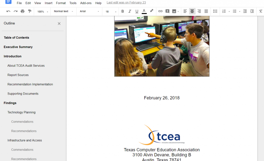This screenshot has height=161, width=264.
Task: Clear formatting with the Tx icon
Action: point(261,11)
